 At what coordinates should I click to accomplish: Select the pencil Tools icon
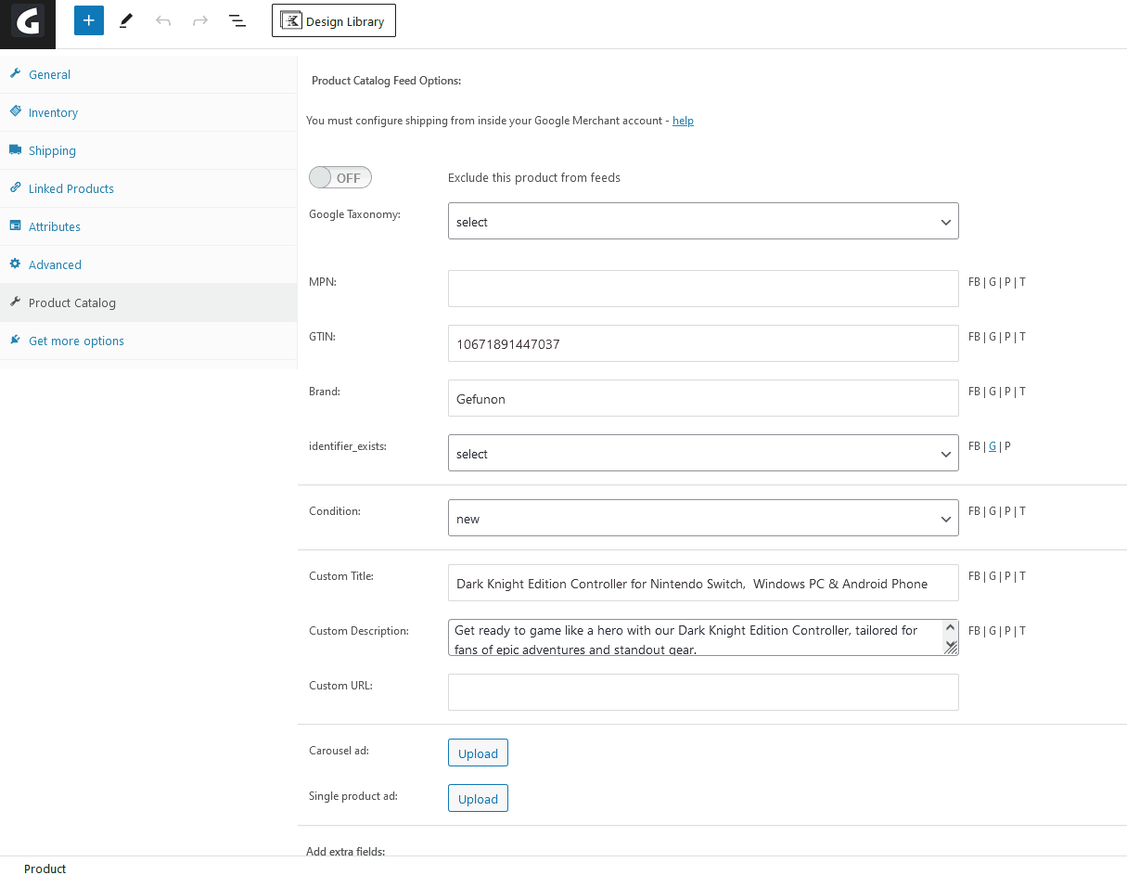point(126,20)
